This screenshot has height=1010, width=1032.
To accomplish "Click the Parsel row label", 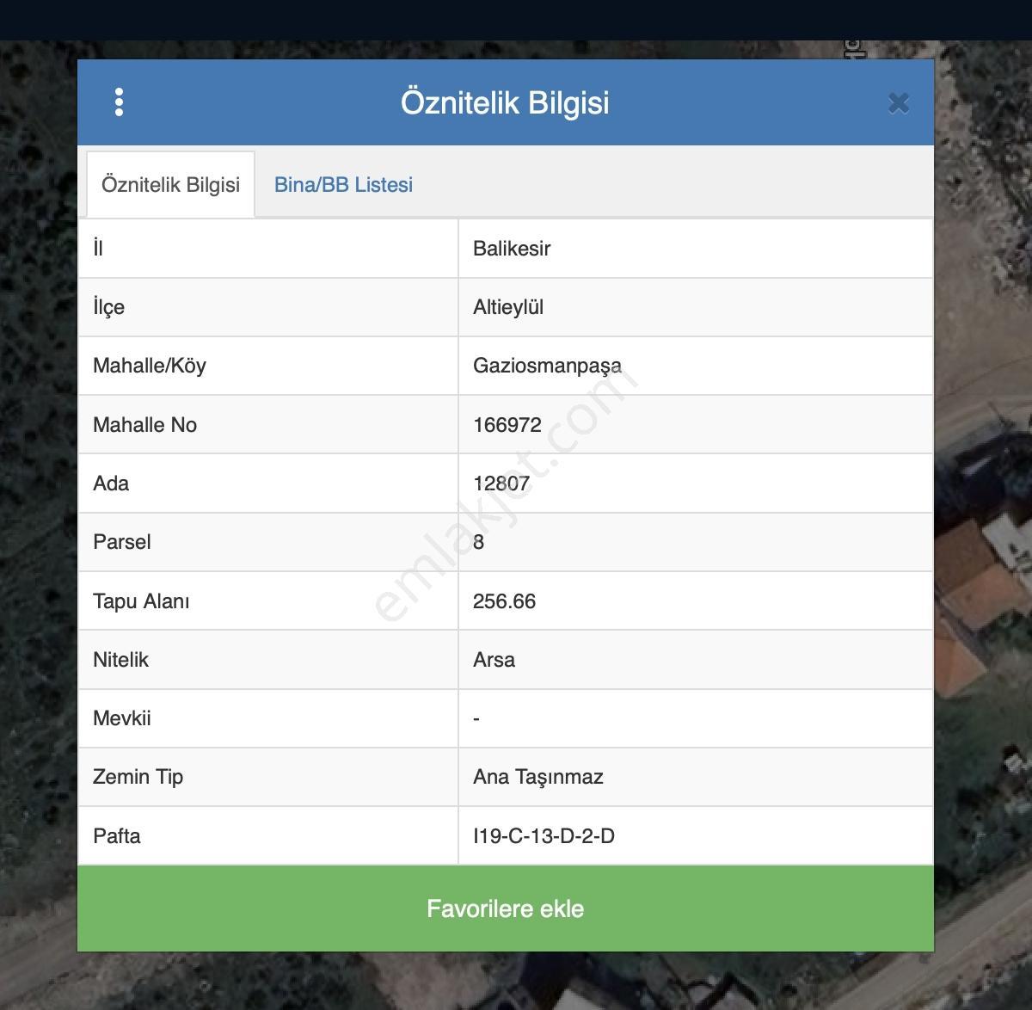I will (x=122, y=542).
